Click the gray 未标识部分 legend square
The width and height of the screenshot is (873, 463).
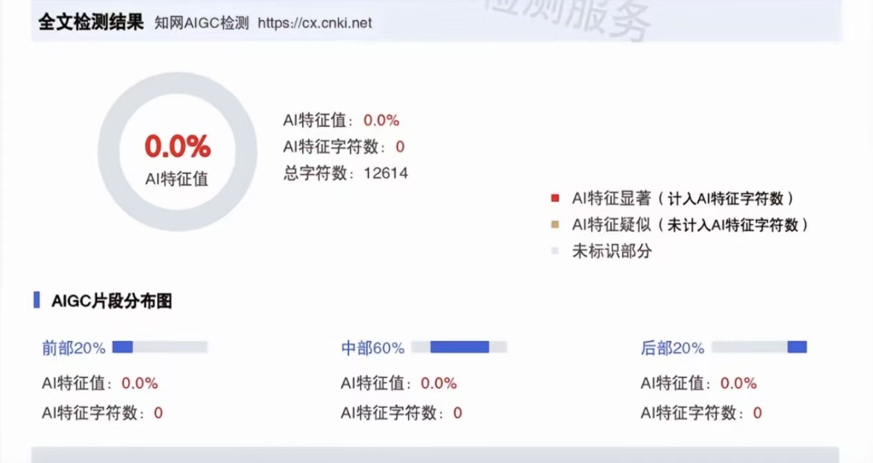(x=554, y=251)
